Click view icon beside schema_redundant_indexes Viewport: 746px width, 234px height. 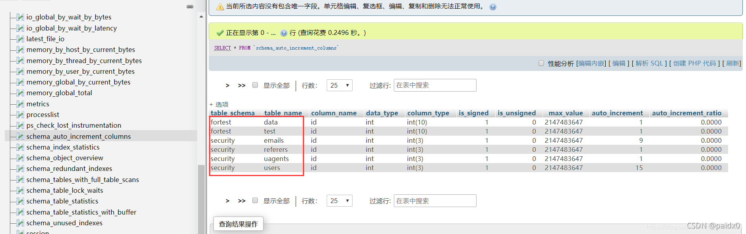20,169
